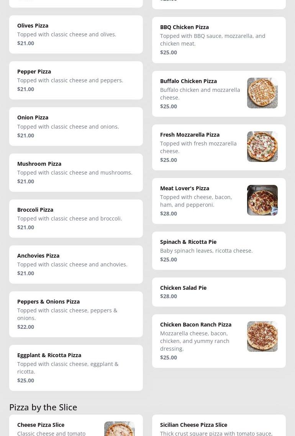Click the Meat Lover's Pizza $28.00 price
The image size is (295, 436).
point(169,214)
